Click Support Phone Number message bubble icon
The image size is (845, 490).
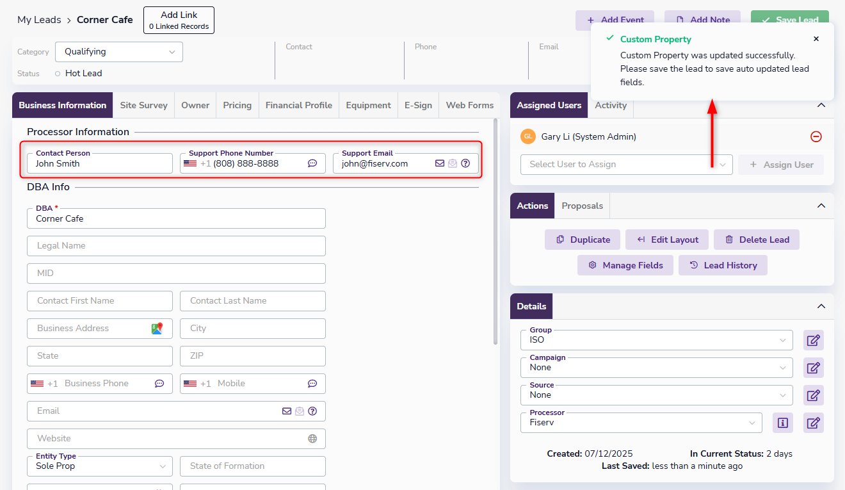point(312,163)
